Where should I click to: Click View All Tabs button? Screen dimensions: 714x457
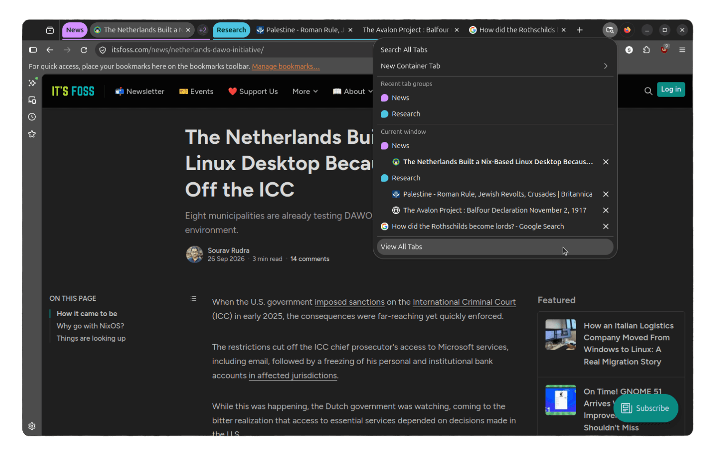(495, 247)
